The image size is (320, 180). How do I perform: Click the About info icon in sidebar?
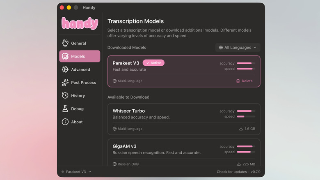(x=65, y=122)
